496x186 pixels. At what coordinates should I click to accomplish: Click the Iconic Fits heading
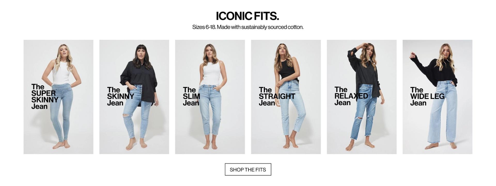247,16
